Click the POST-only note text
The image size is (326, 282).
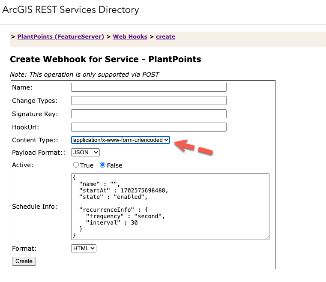click(x=84, y=75)
